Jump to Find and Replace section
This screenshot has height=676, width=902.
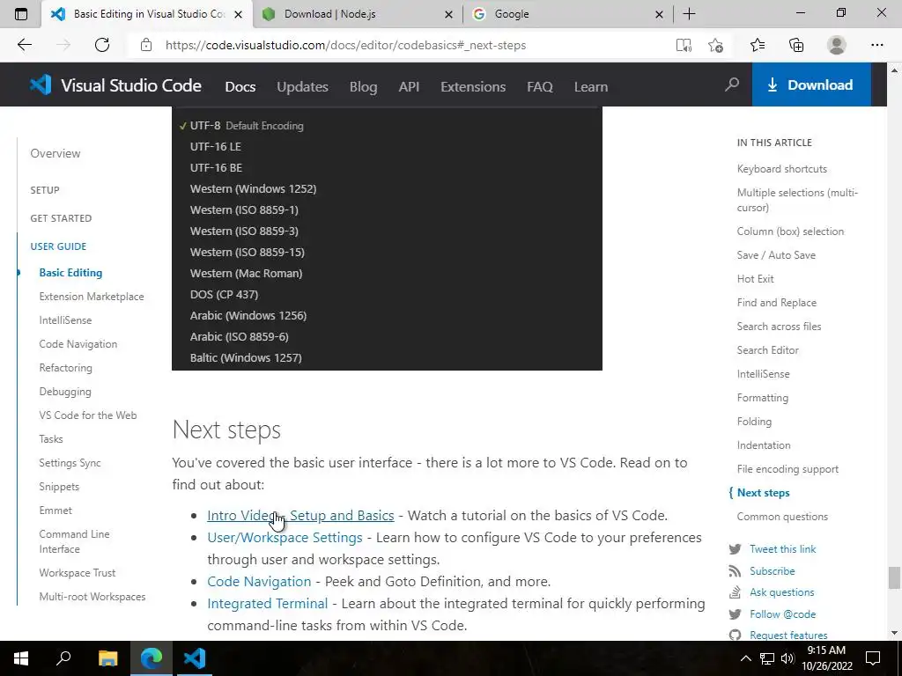coord(777,303)
